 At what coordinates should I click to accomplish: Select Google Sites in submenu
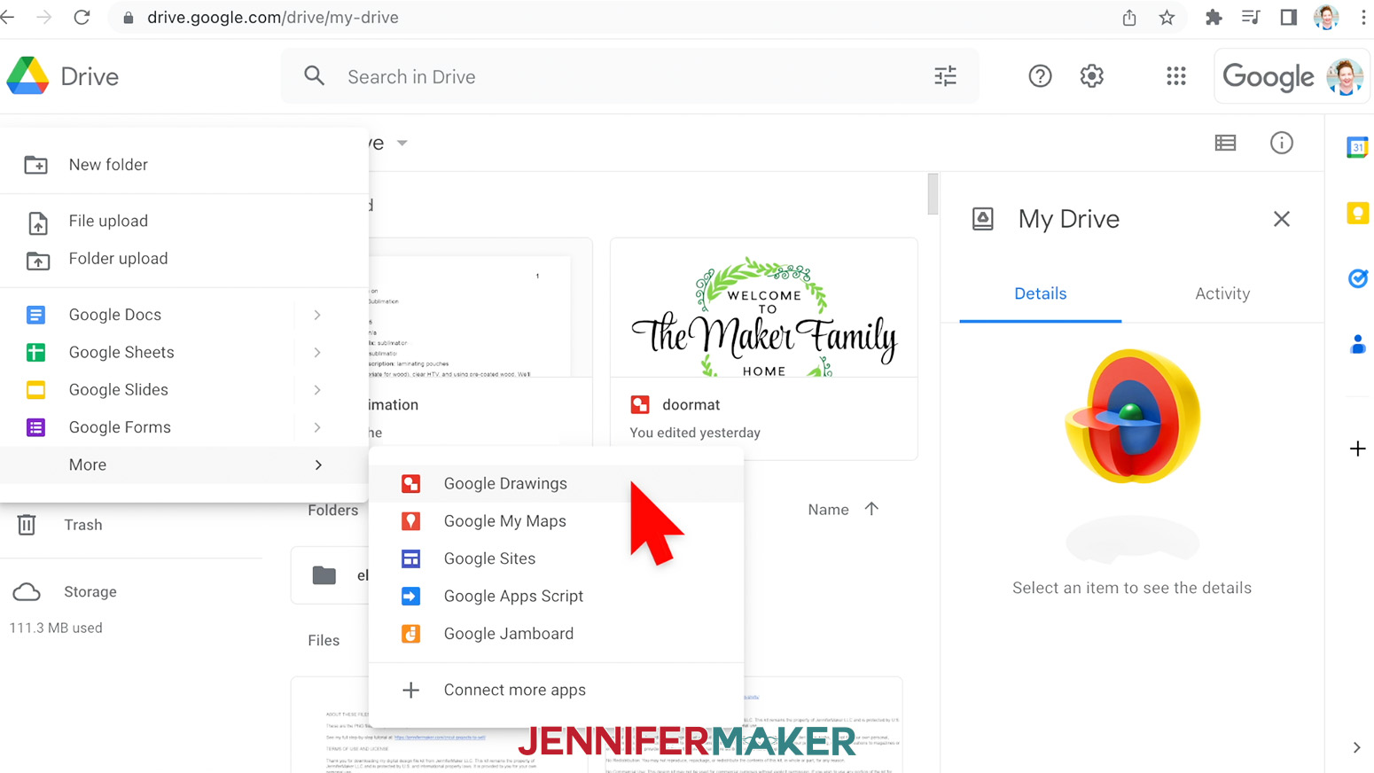pyautogui.click(x=556, y=558)
